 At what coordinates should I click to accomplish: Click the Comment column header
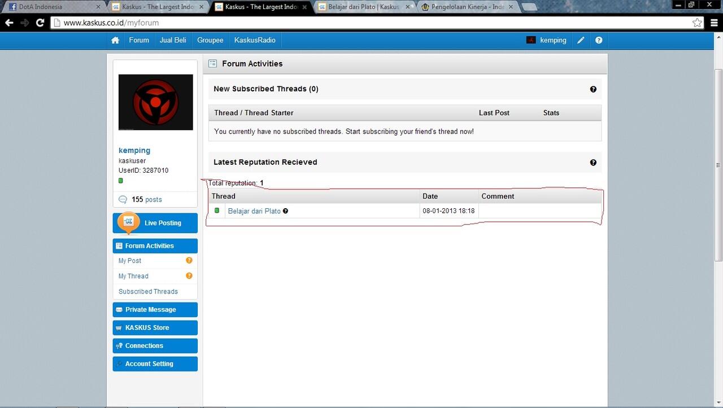tap(498, 196)
